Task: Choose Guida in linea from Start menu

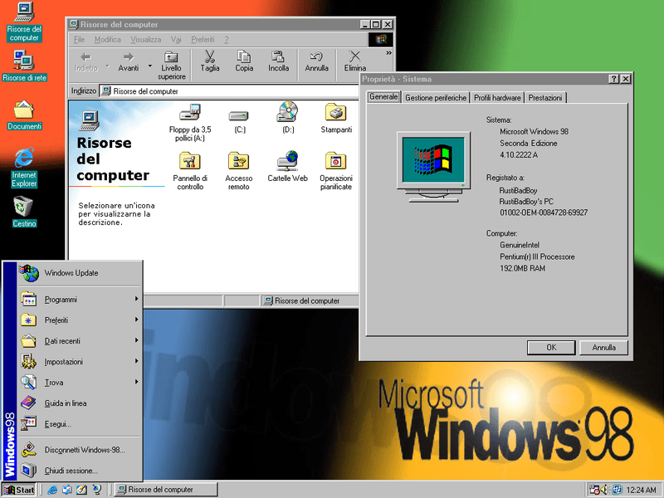Action: tap(79, 403)
